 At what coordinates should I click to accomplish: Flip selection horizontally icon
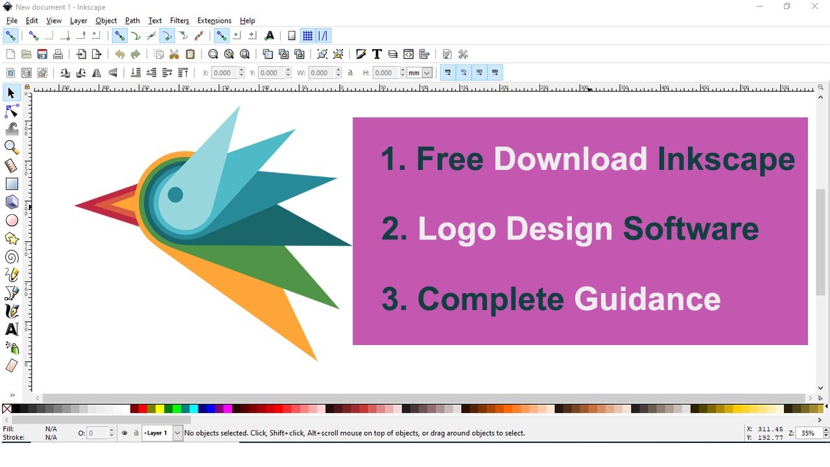coord(97,73)
